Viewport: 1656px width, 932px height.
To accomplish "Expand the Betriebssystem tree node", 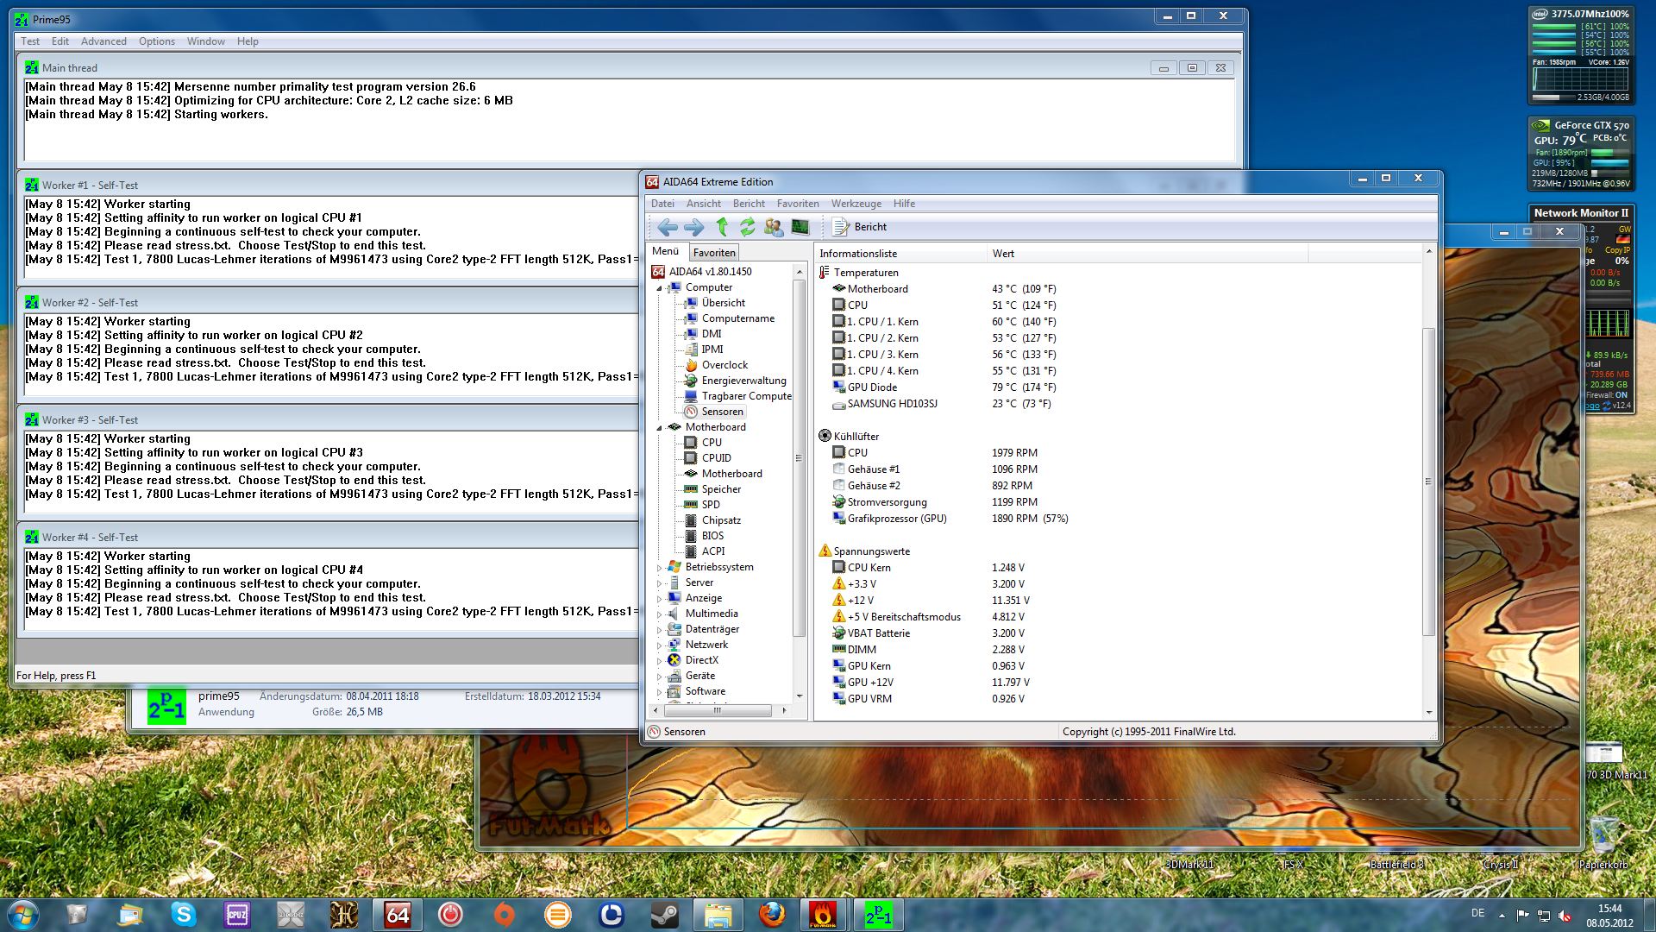I will 660,568.
